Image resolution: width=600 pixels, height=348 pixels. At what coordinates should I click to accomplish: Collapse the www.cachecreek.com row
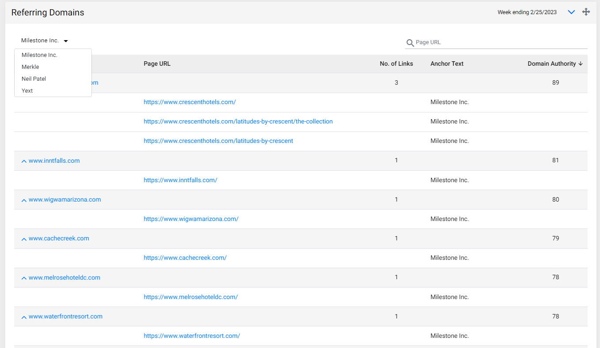24,239
